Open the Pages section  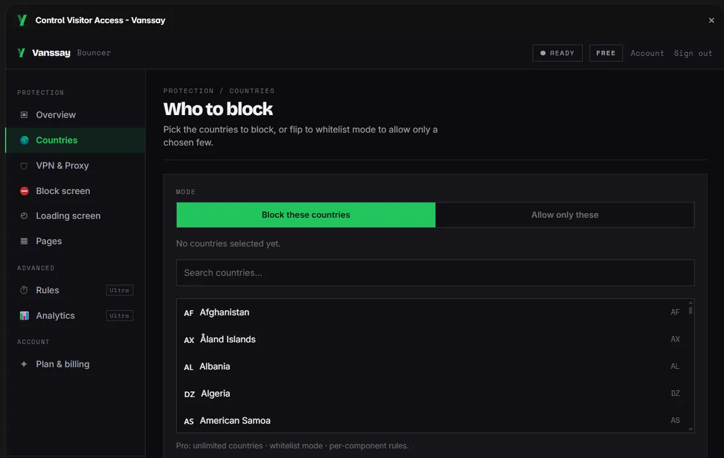point(75,241)
